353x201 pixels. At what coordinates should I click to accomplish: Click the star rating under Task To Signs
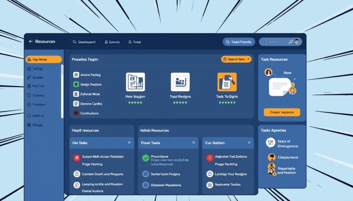(x=227, y=102)
